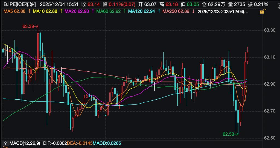
Task: Open the MACD indicator help question mark
Action: pos(5,143)
